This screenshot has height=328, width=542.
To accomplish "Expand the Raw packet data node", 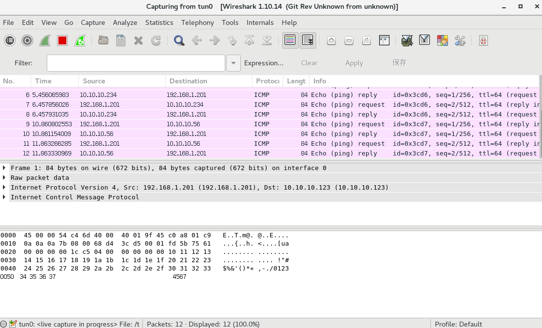I will [4, 178].
